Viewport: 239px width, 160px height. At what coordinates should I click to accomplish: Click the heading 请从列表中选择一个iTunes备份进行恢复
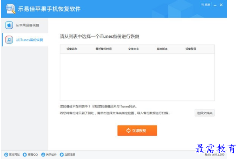[100, 36]
